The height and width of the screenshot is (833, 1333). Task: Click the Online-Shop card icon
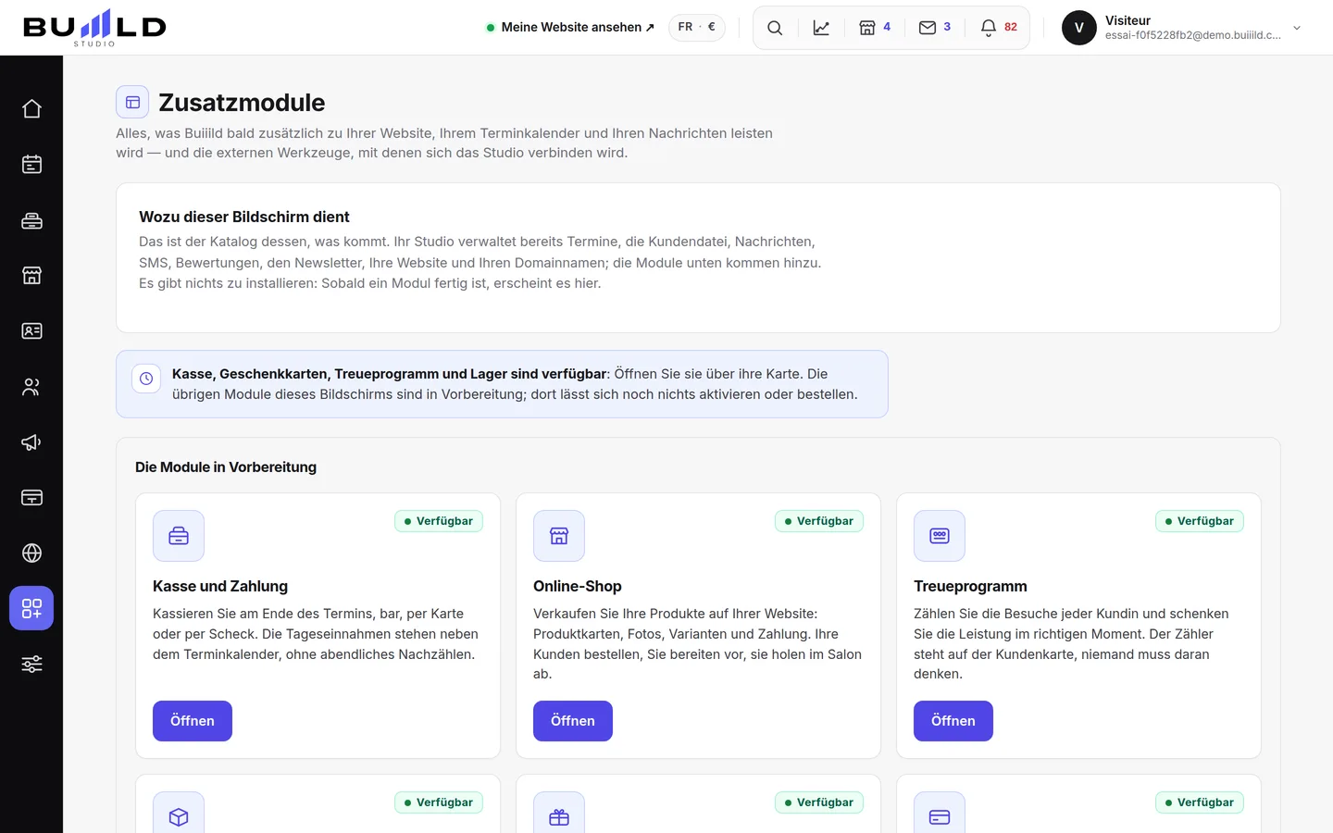coord(559,536)
